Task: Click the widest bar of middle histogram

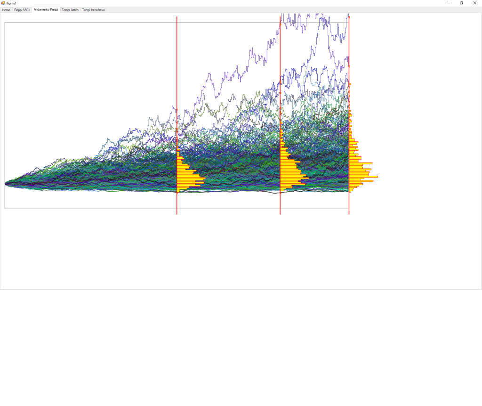Action: tap(294, 178)
